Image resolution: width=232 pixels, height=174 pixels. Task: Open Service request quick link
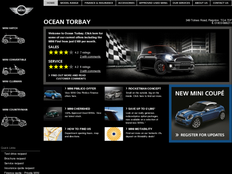[x=14, y=163]
